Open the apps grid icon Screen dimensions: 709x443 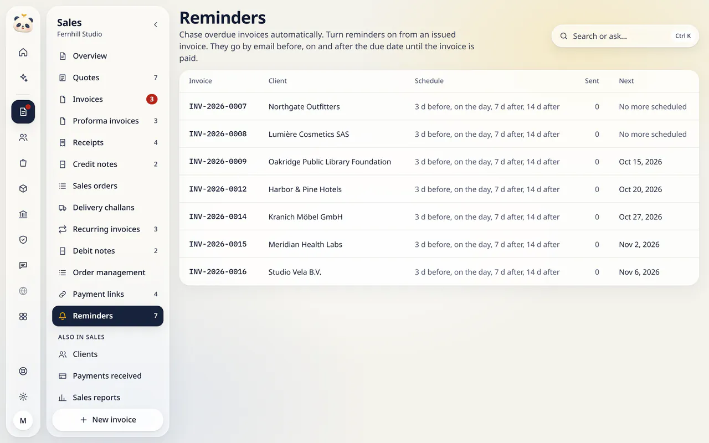click(x=23, y=317)
